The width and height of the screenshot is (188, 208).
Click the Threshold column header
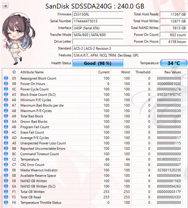(141, 72)
